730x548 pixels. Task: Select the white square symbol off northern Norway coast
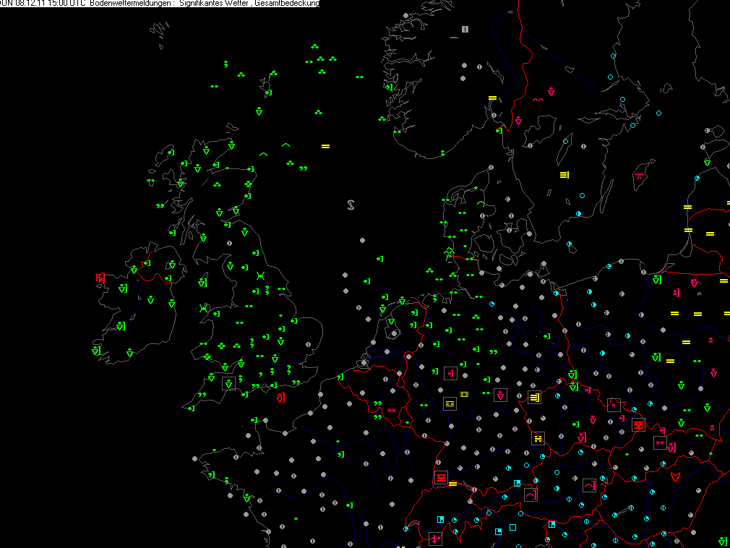coord(465,29)
